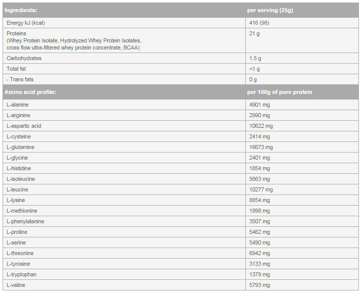
Task: Click the "per 100g of pure protein" header
Action: [x=280, y=92]
